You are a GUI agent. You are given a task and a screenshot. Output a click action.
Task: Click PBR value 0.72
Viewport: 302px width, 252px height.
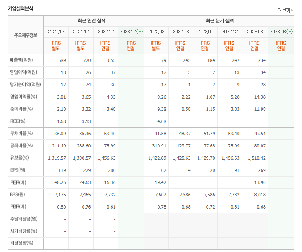211,207
